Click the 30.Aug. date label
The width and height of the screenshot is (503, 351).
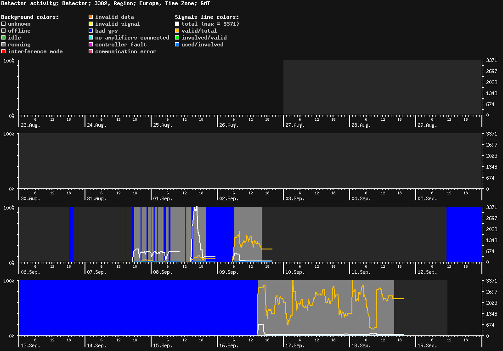click(x=30, y=198)
